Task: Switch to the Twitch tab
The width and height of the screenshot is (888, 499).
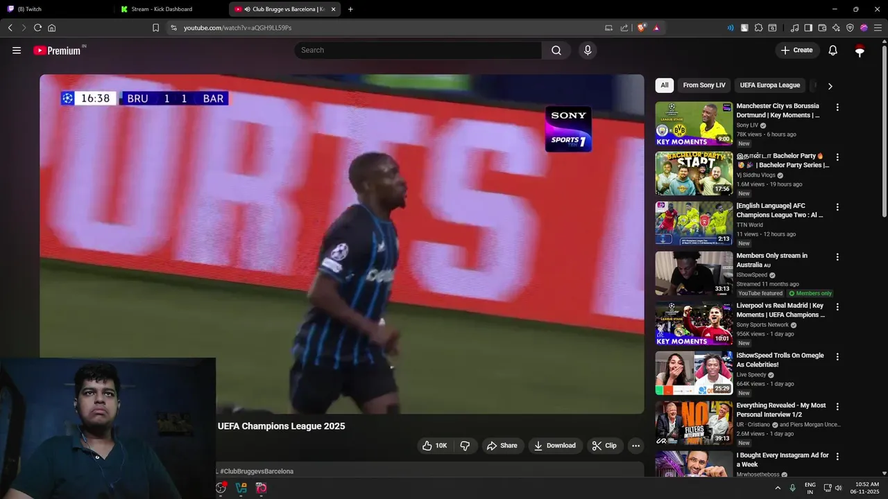Action: click(x=55, y=9)
